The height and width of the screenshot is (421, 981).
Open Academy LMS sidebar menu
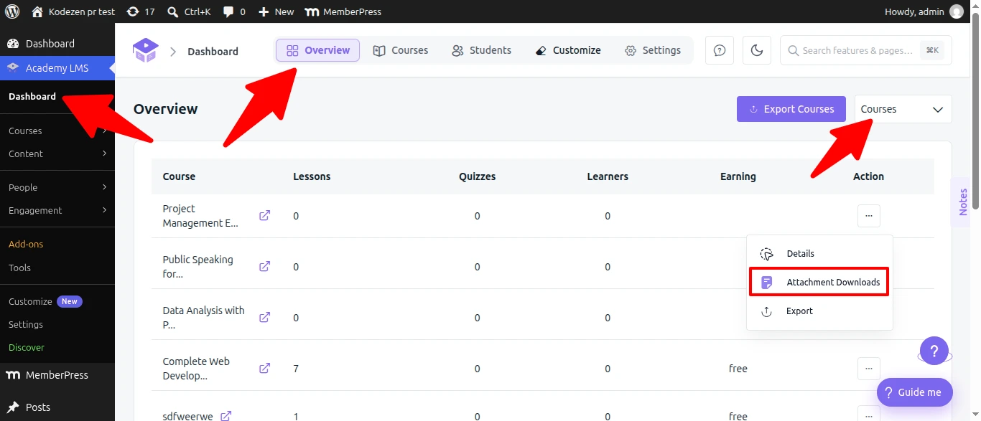tap(57, 68)
